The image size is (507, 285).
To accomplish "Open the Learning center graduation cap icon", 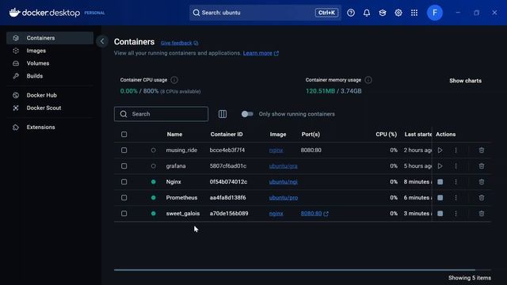I will 383,13.
